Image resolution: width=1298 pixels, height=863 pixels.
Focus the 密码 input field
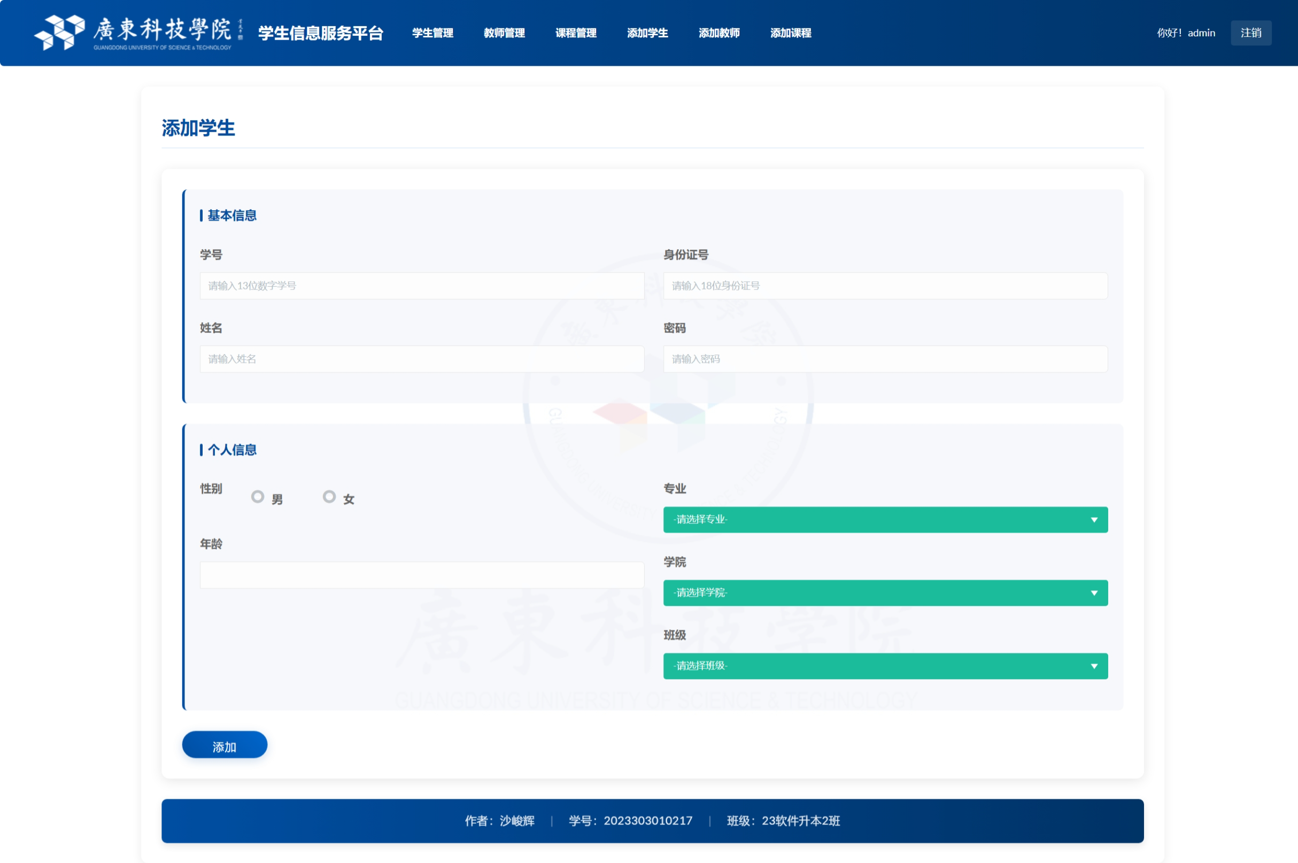pos(885,359)
